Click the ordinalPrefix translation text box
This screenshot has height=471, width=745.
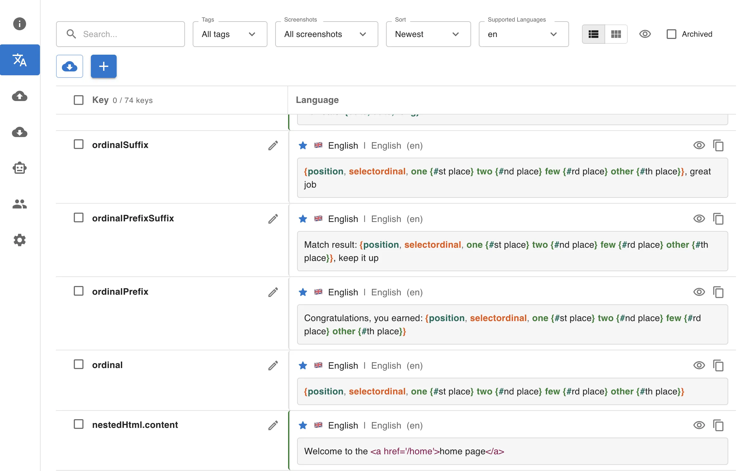coord(513,325)
